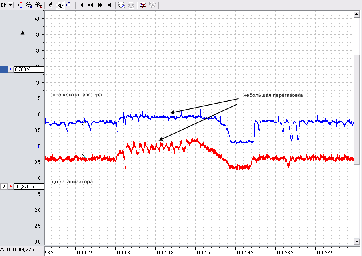Click the cross marker on the blue trace
Image resolution: width=362 pixels, height=256 pixels.
[x=84, y=123]
